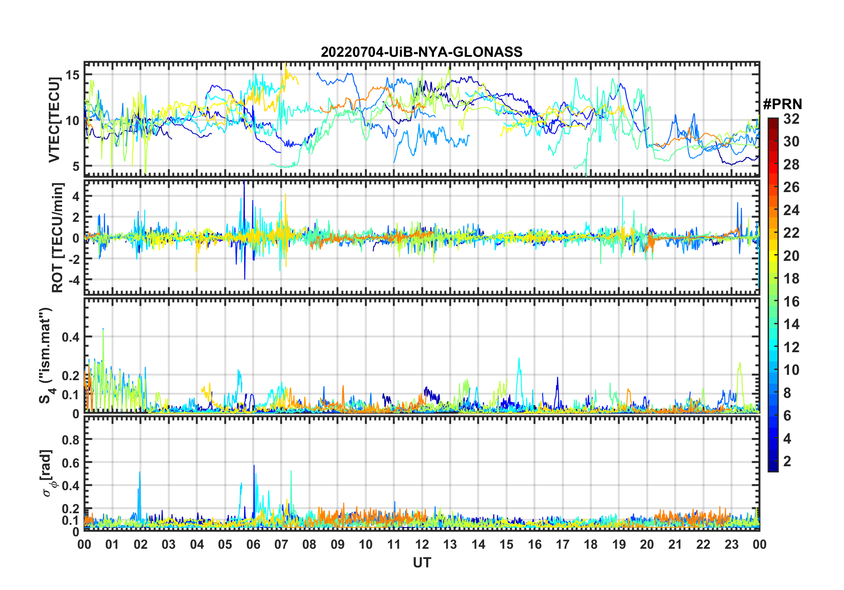The width and height of the screenshot is (844, 590).
Task: Click the #PRN colorbar title
Action: tap(782, 104)
